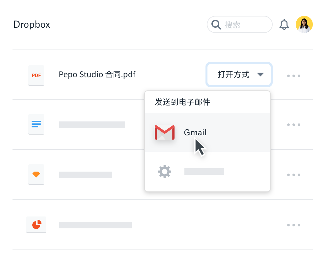Focus the 搜索 search field
The image size is (326, 264).
tap(239, 25)
